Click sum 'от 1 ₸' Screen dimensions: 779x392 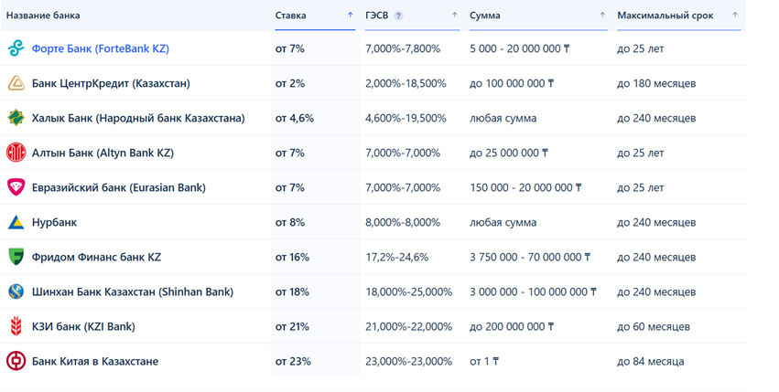click(x=484, y=361)
